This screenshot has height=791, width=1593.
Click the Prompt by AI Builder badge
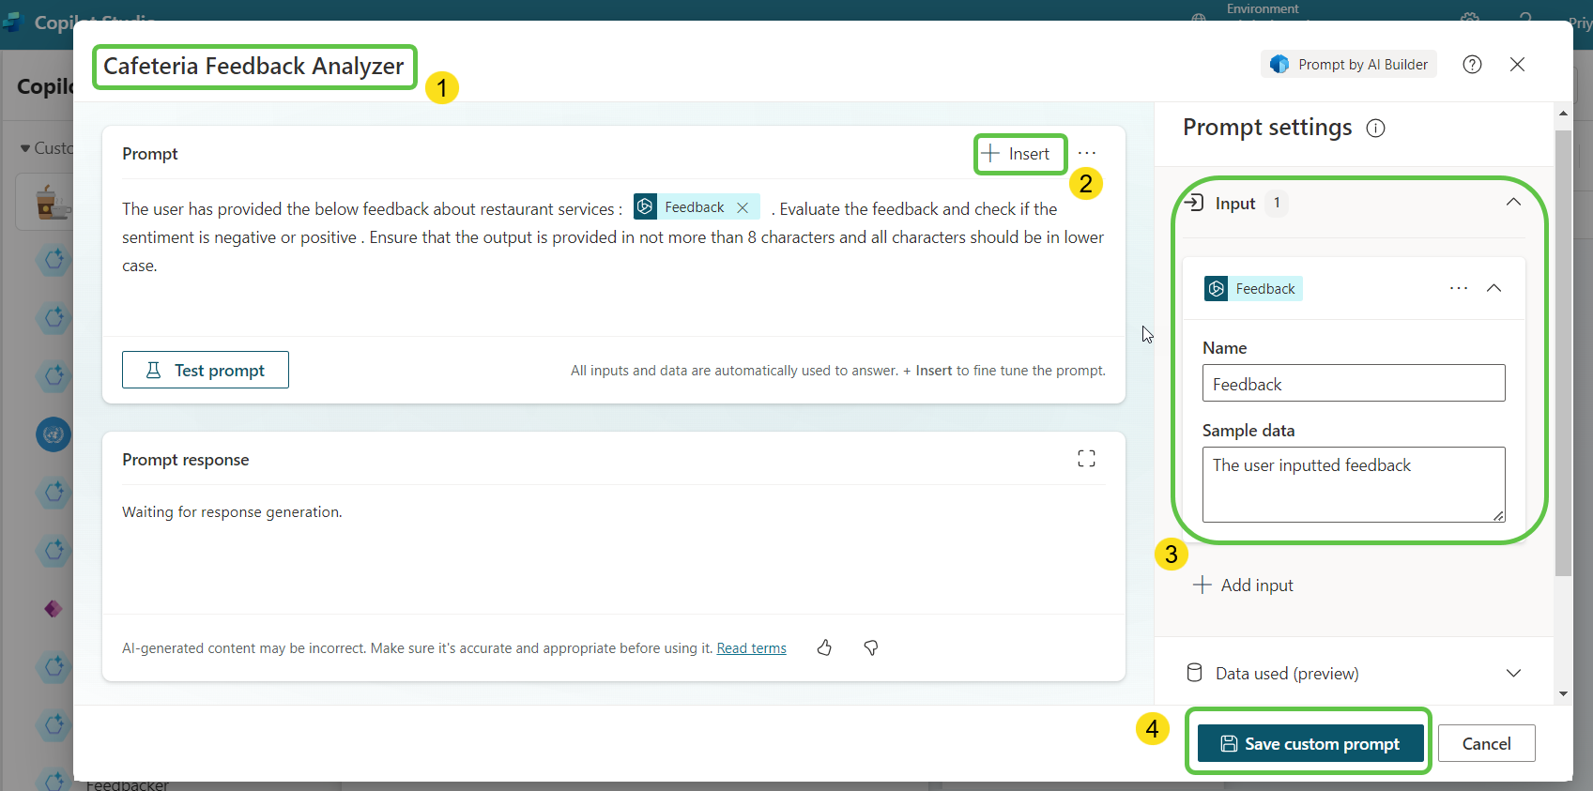(1349, 65)
